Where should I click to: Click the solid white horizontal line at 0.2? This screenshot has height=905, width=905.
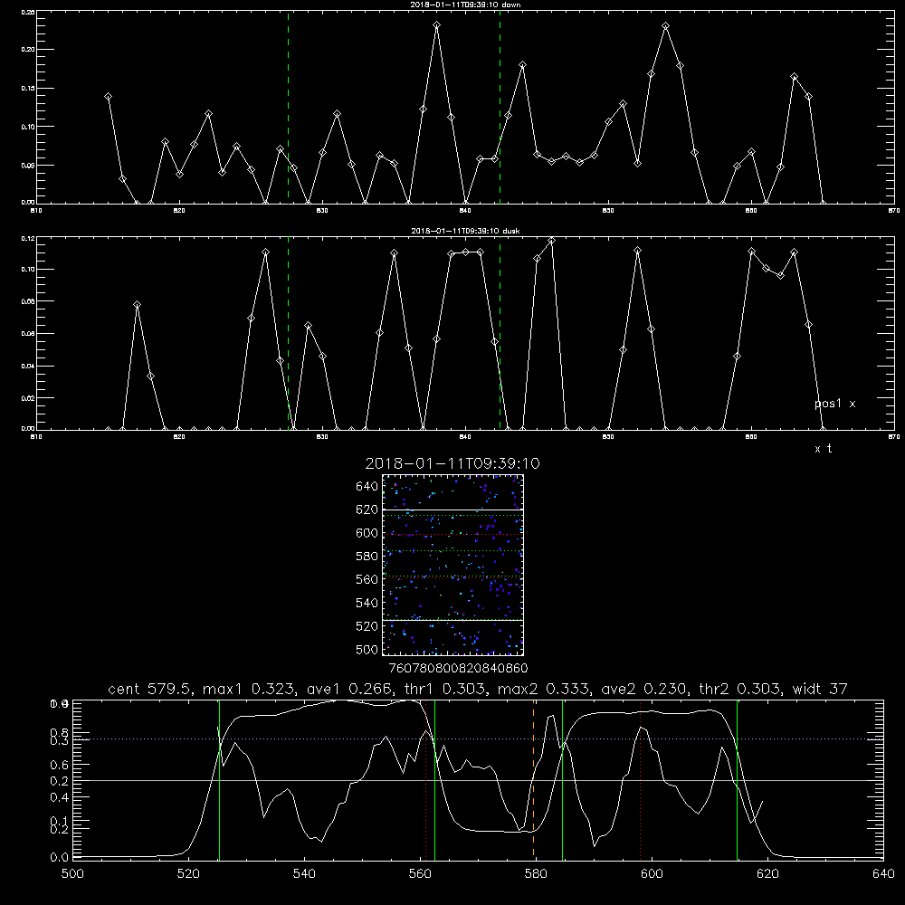click(478, 780)
